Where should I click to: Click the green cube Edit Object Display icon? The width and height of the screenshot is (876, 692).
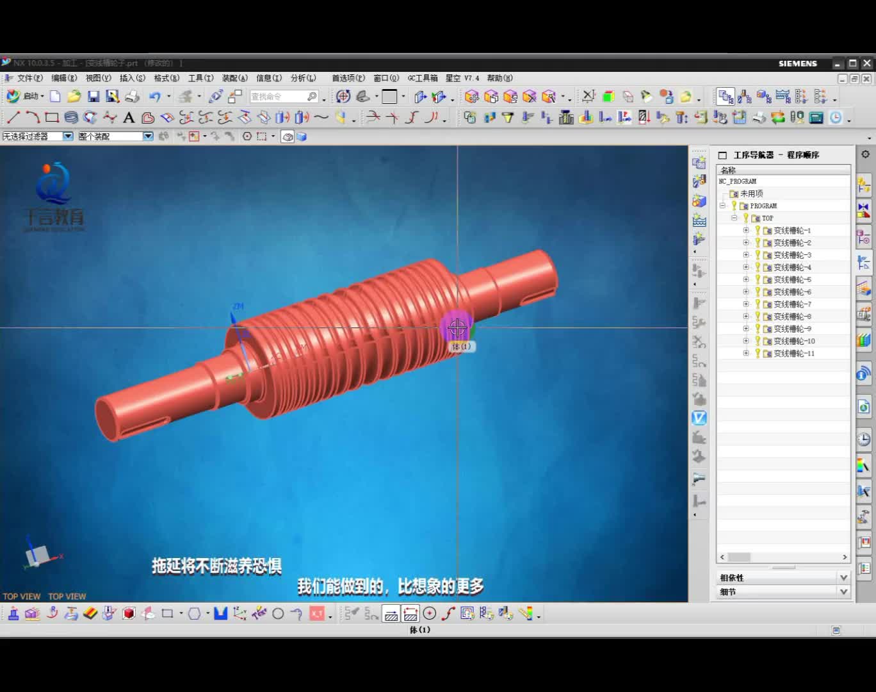pos(608,97)
